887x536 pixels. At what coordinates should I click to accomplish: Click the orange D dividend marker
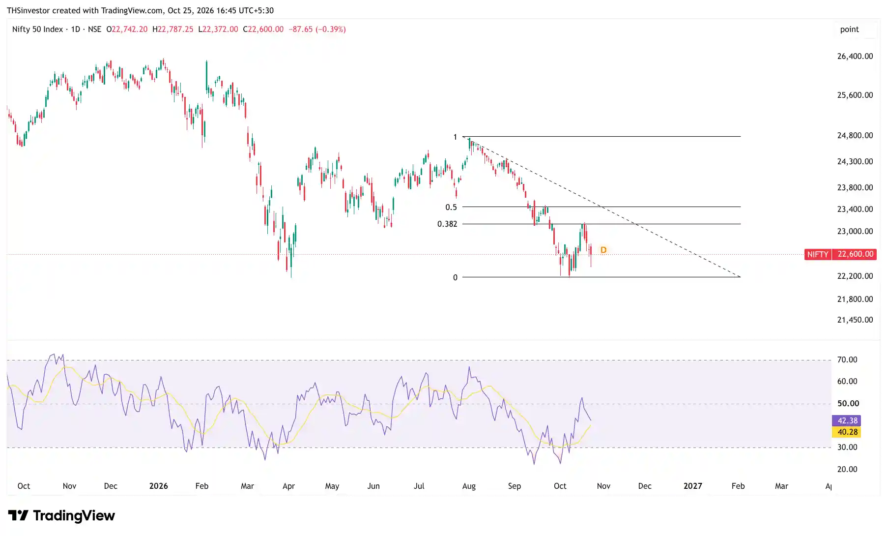603,250
